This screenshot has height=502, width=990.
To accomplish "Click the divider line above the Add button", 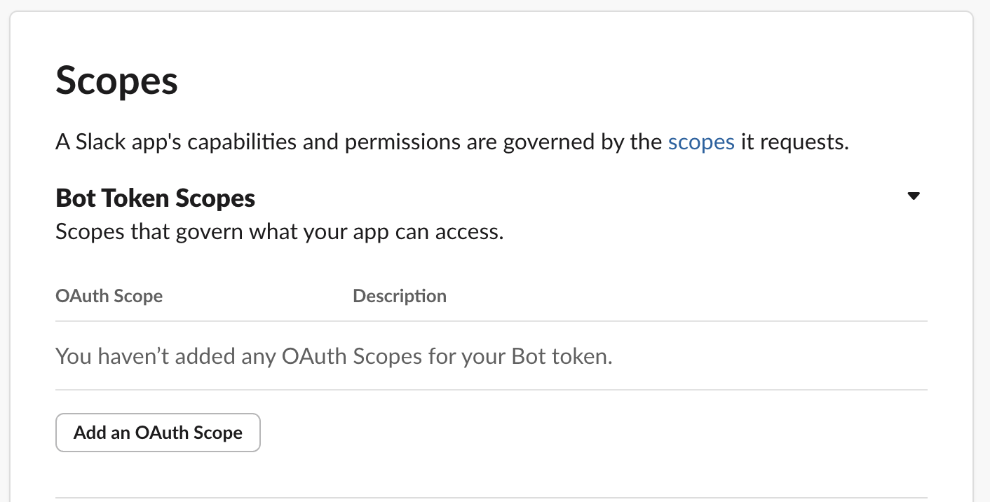I will pos(491,390).
